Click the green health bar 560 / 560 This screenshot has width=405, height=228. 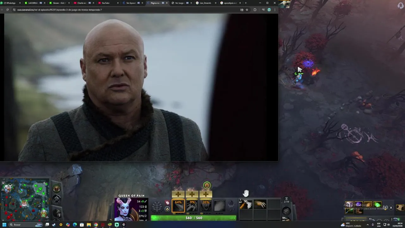(193, 218)
